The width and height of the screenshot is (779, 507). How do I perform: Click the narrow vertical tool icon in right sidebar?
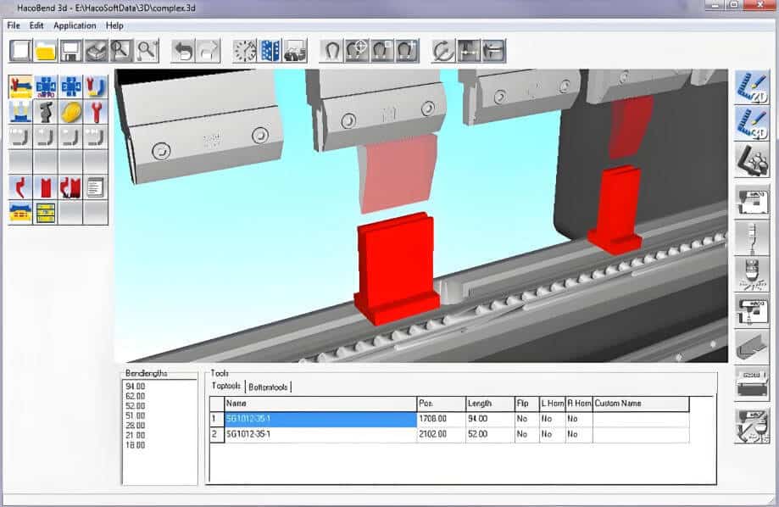(752, 238)
